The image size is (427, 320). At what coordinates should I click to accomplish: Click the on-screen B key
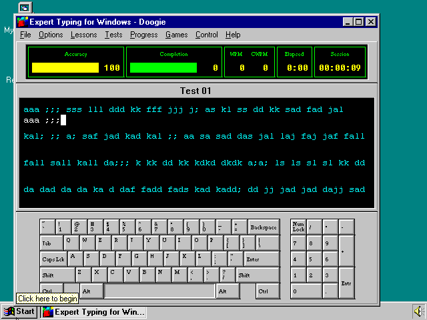click(147, 275)
